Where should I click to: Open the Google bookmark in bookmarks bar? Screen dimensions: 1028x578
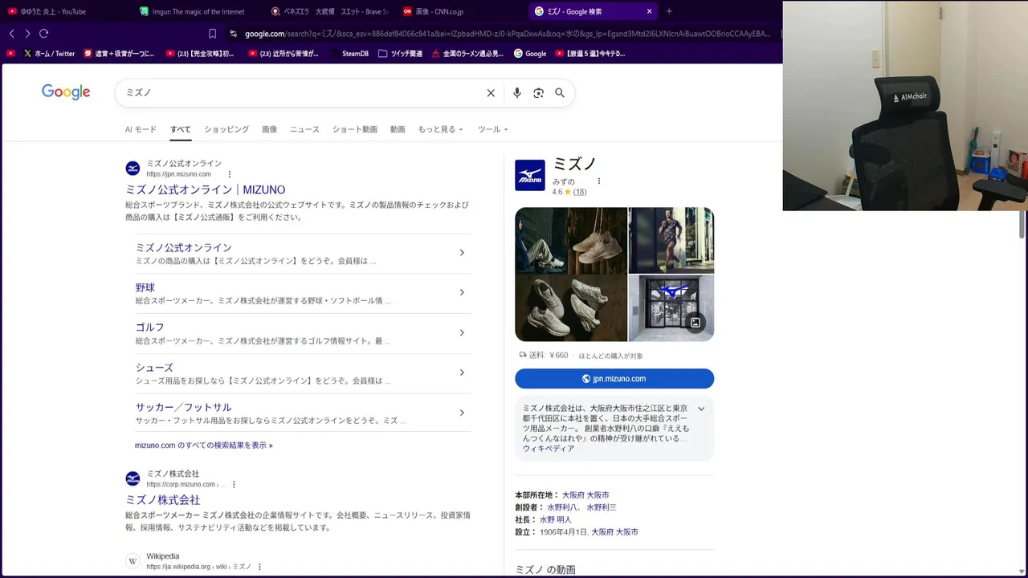click(530, 54)
